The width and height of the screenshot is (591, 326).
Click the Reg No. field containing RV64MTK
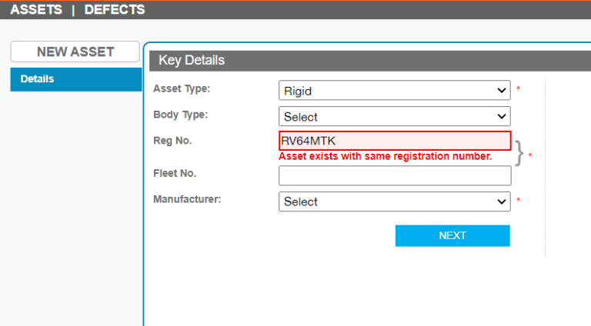pos(394,141)
